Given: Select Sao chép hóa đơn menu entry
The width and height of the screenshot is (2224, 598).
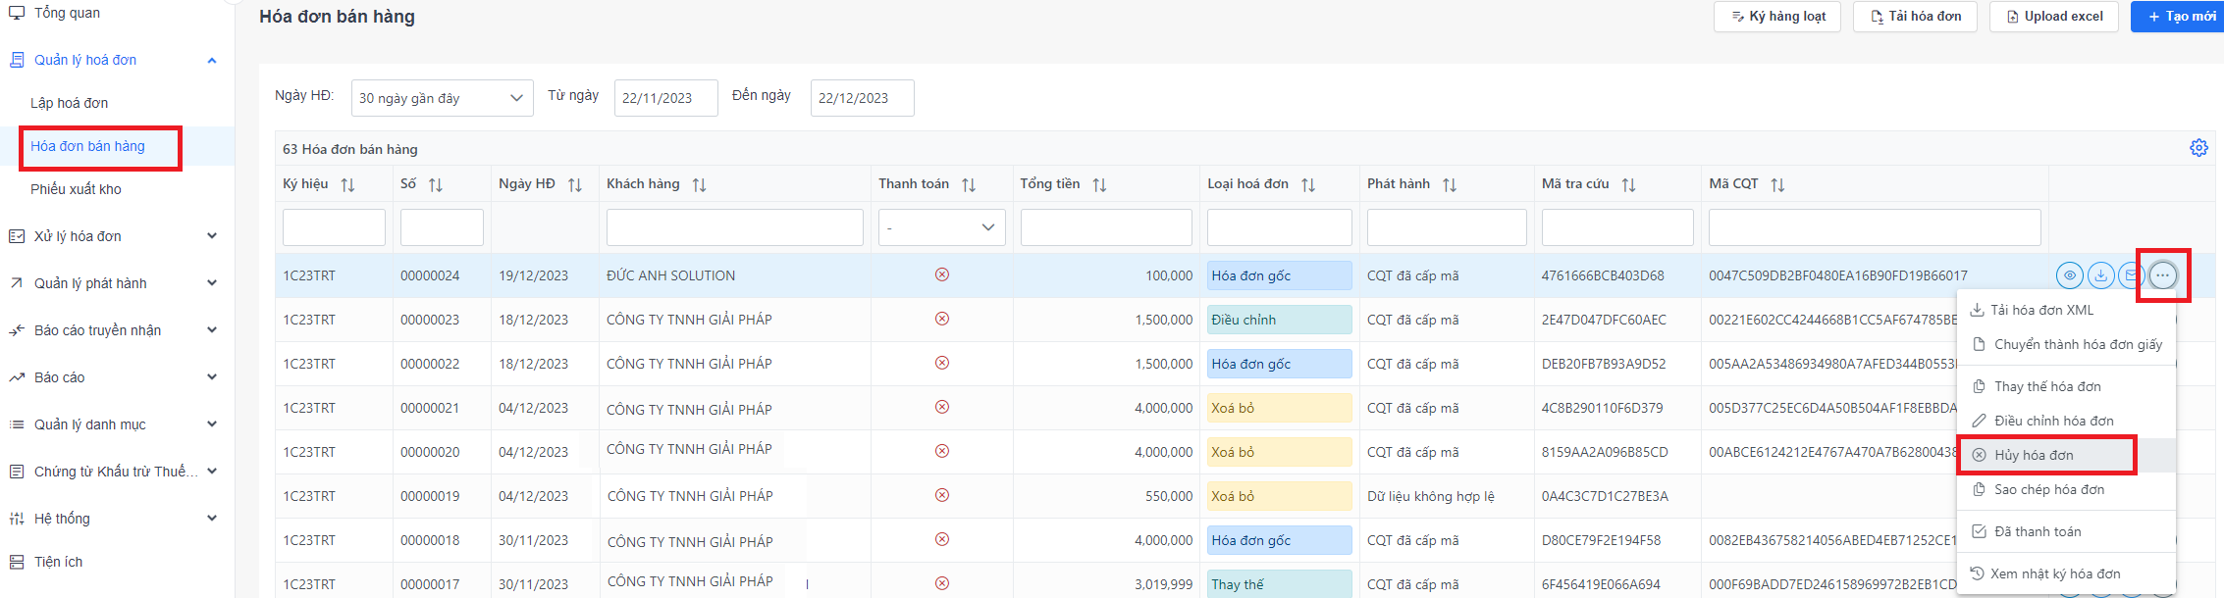Looking at the screenshot, I should click(x=2066, y=489).
